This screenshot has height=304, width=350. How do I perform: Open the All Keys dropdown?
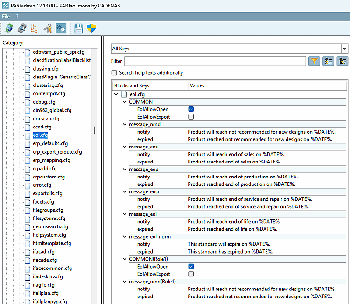[x=345, y=49]
